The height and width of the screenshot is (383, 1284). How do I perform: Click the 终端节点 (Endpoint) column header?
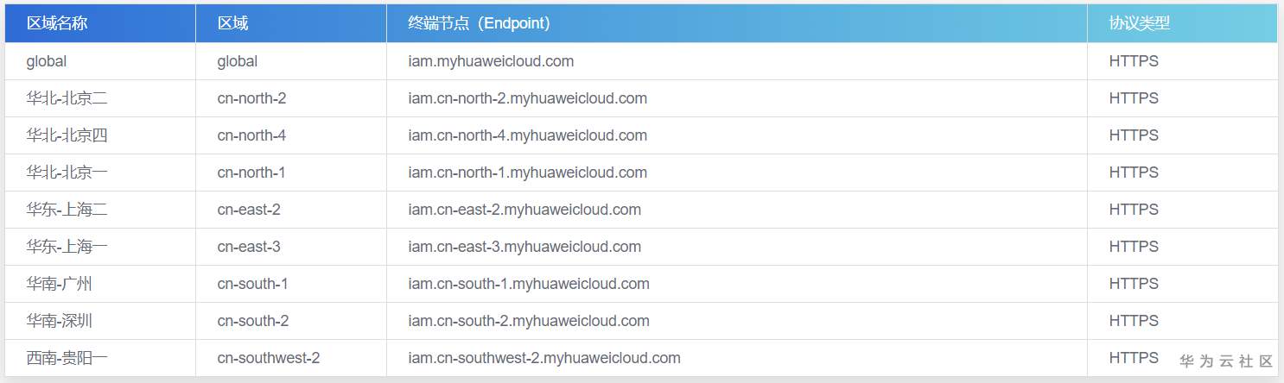tap(479, 23)
